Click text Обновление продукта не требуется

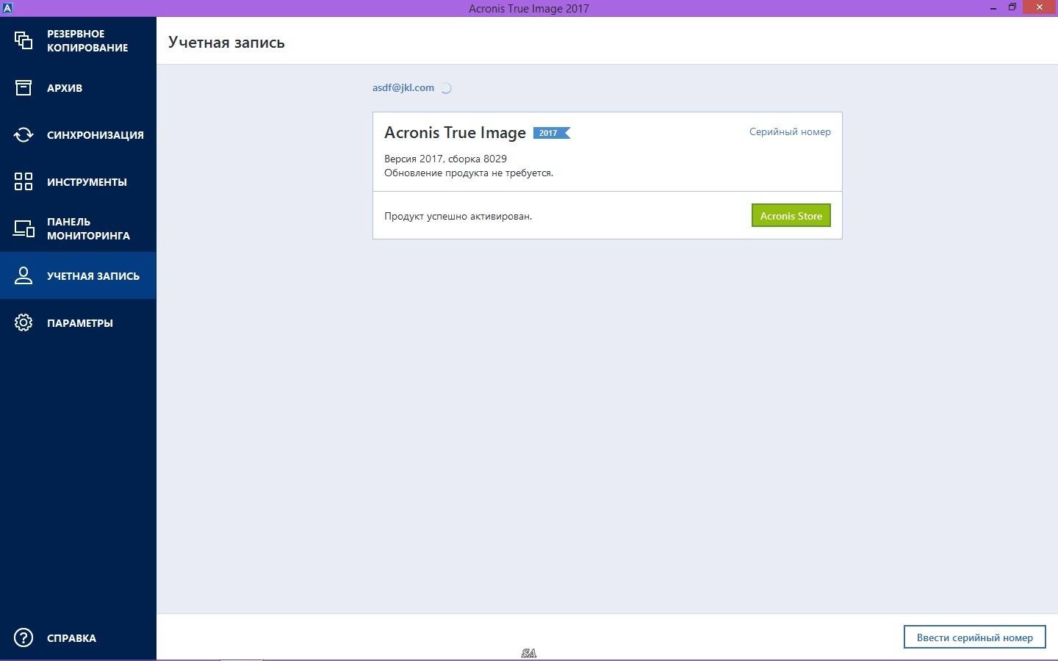[x=469, y=173]
